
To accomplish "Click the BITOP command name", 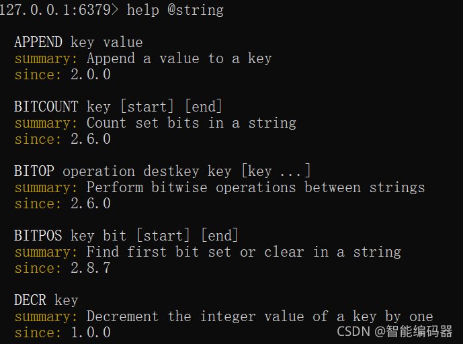I will (x=34, y=171).
